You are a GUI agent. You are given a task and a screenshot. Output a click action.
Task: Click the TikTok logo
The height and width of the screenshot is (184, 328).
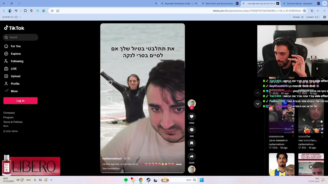click(x=14, y=28)
